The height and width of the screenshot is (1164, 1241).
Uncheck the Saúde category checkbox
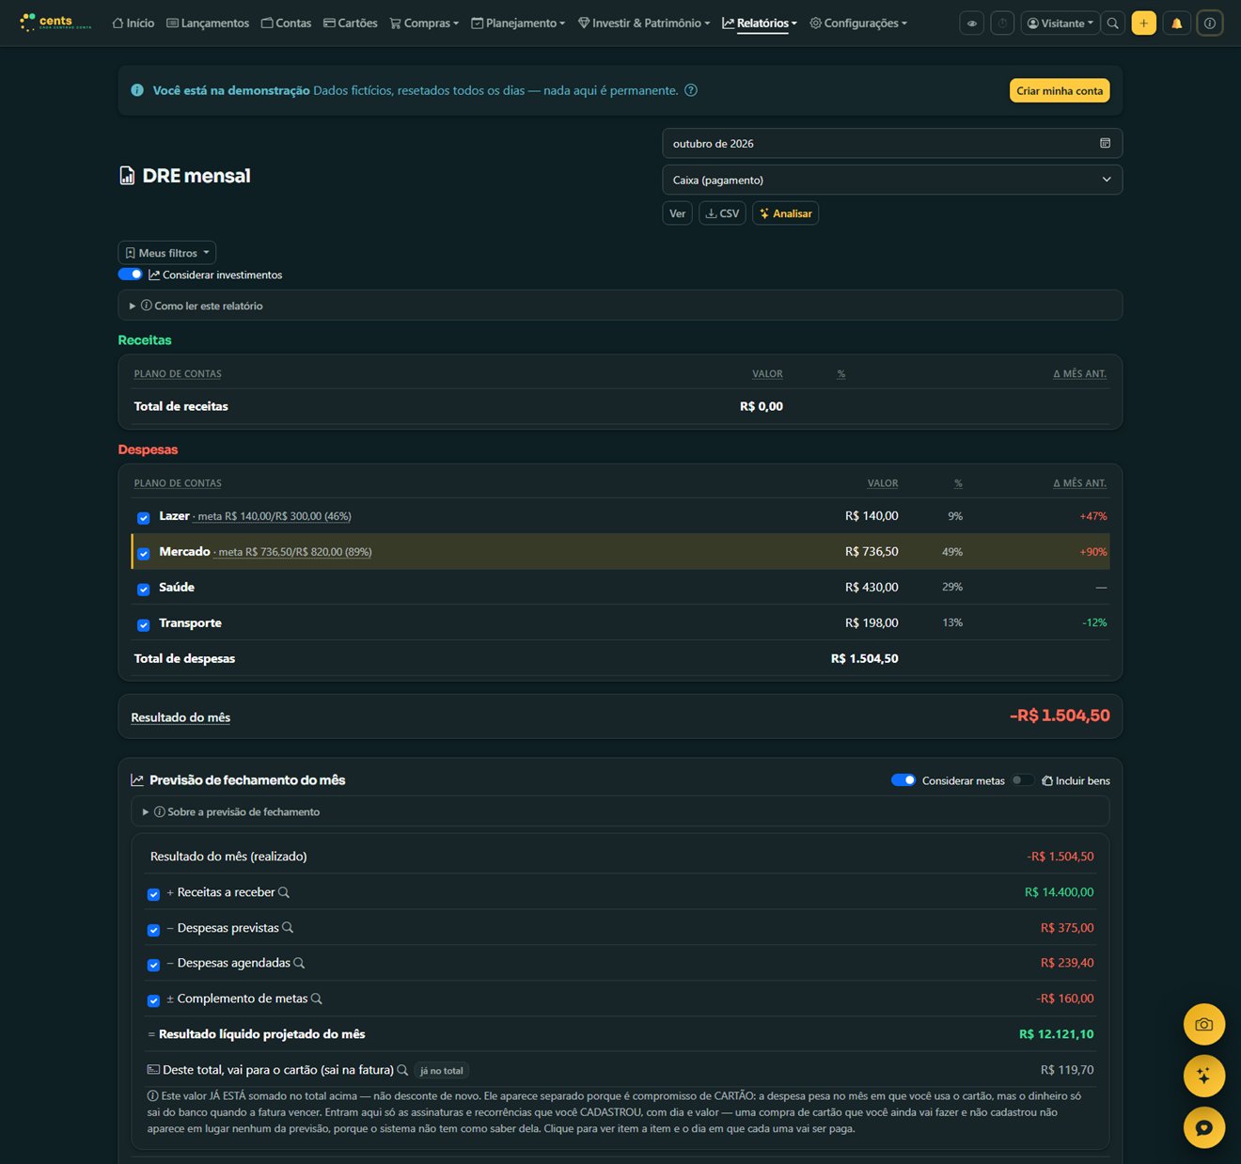click(x=144, y=590)
